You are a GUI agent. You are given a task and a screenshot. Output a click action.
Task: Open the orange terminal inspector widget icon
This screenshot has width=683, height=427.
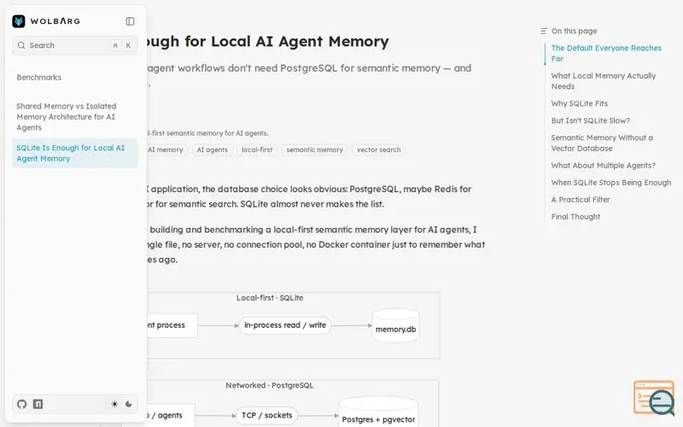click(x=654, y=397)
